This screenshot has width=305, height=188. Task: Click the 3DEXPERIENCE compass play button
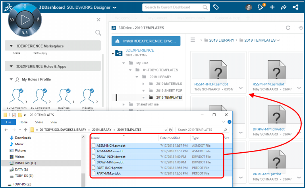(x=25, y=19)
